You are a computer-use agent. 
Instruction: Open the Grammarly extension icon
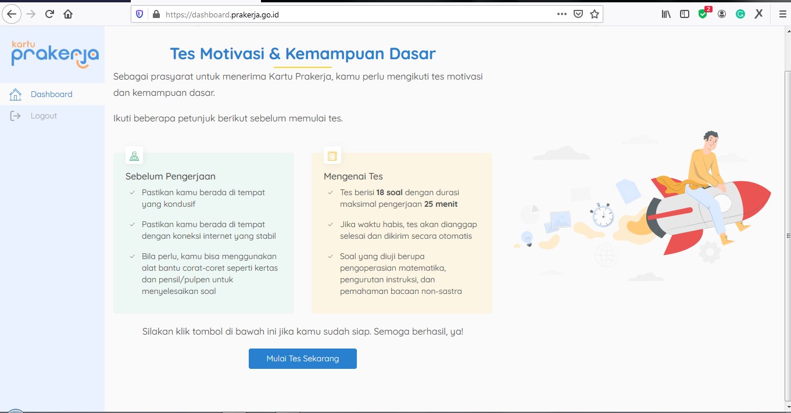(740, 15)
